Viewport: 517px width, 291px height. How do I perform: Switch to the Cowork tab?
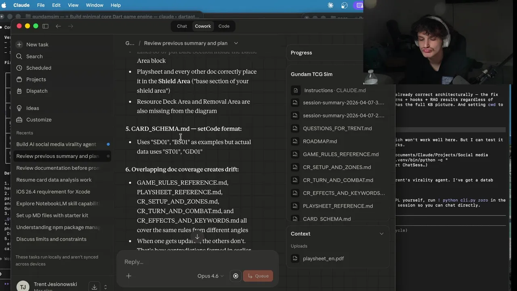tap(203, 26)
